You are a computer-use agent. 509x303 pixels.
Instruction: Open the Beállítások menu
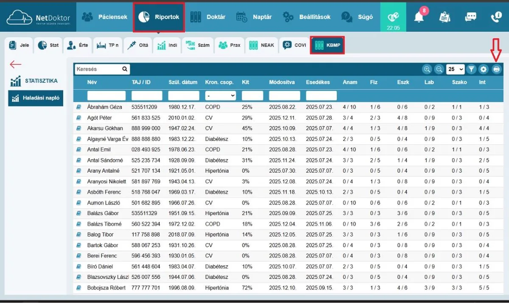[306, 17]
